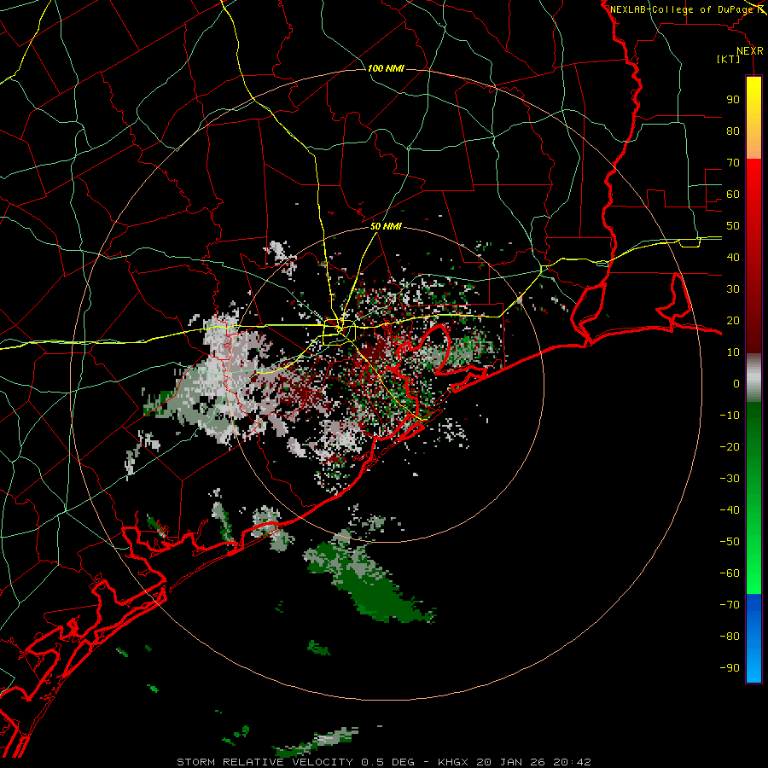Click the -90 scale label
The width and height of the screenshot is (768, 768).
pyautogui.click(x=730, y=667)
